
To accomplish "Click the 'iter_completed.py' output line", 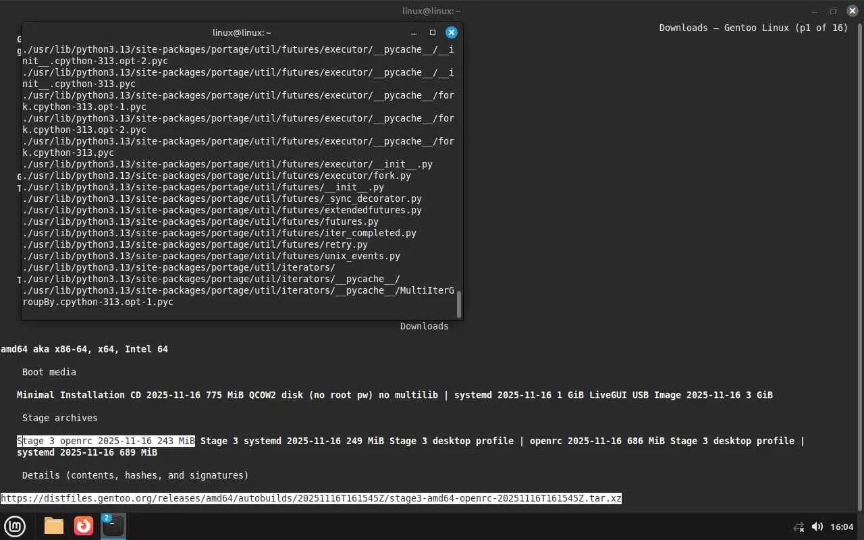I will (x=219, y=233).
